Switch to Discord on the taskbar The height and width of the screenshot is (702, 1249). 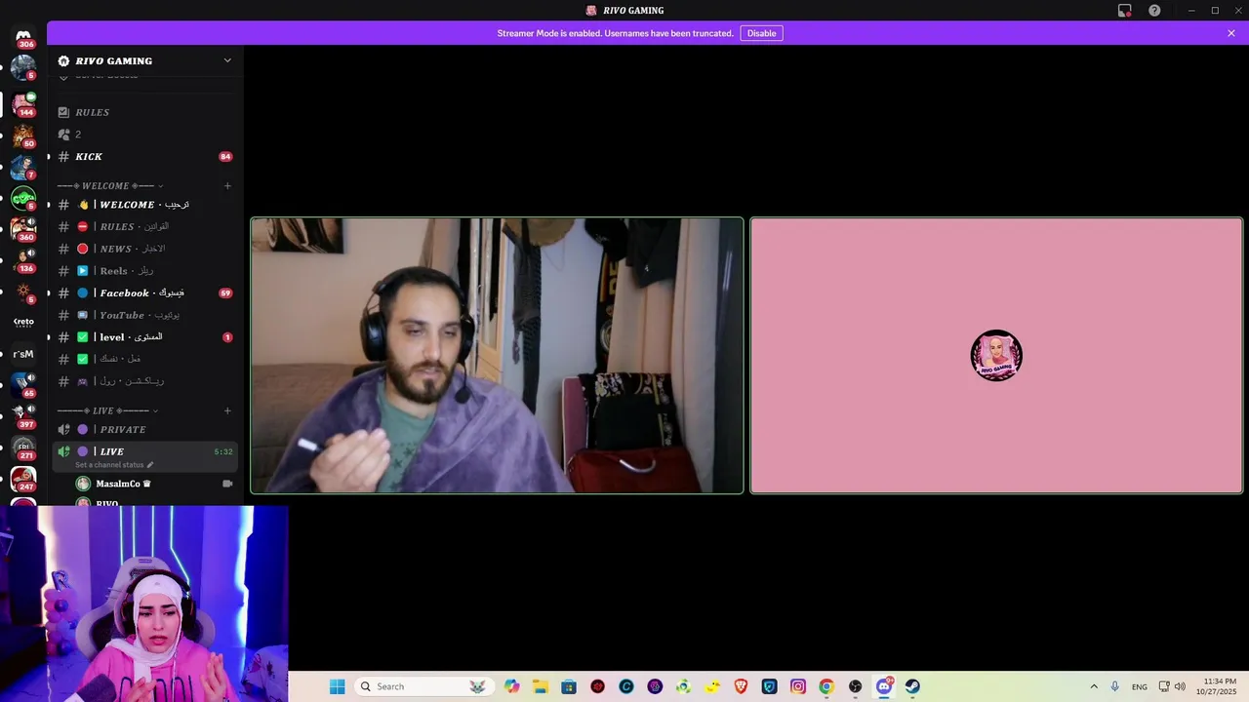point(884,686)
